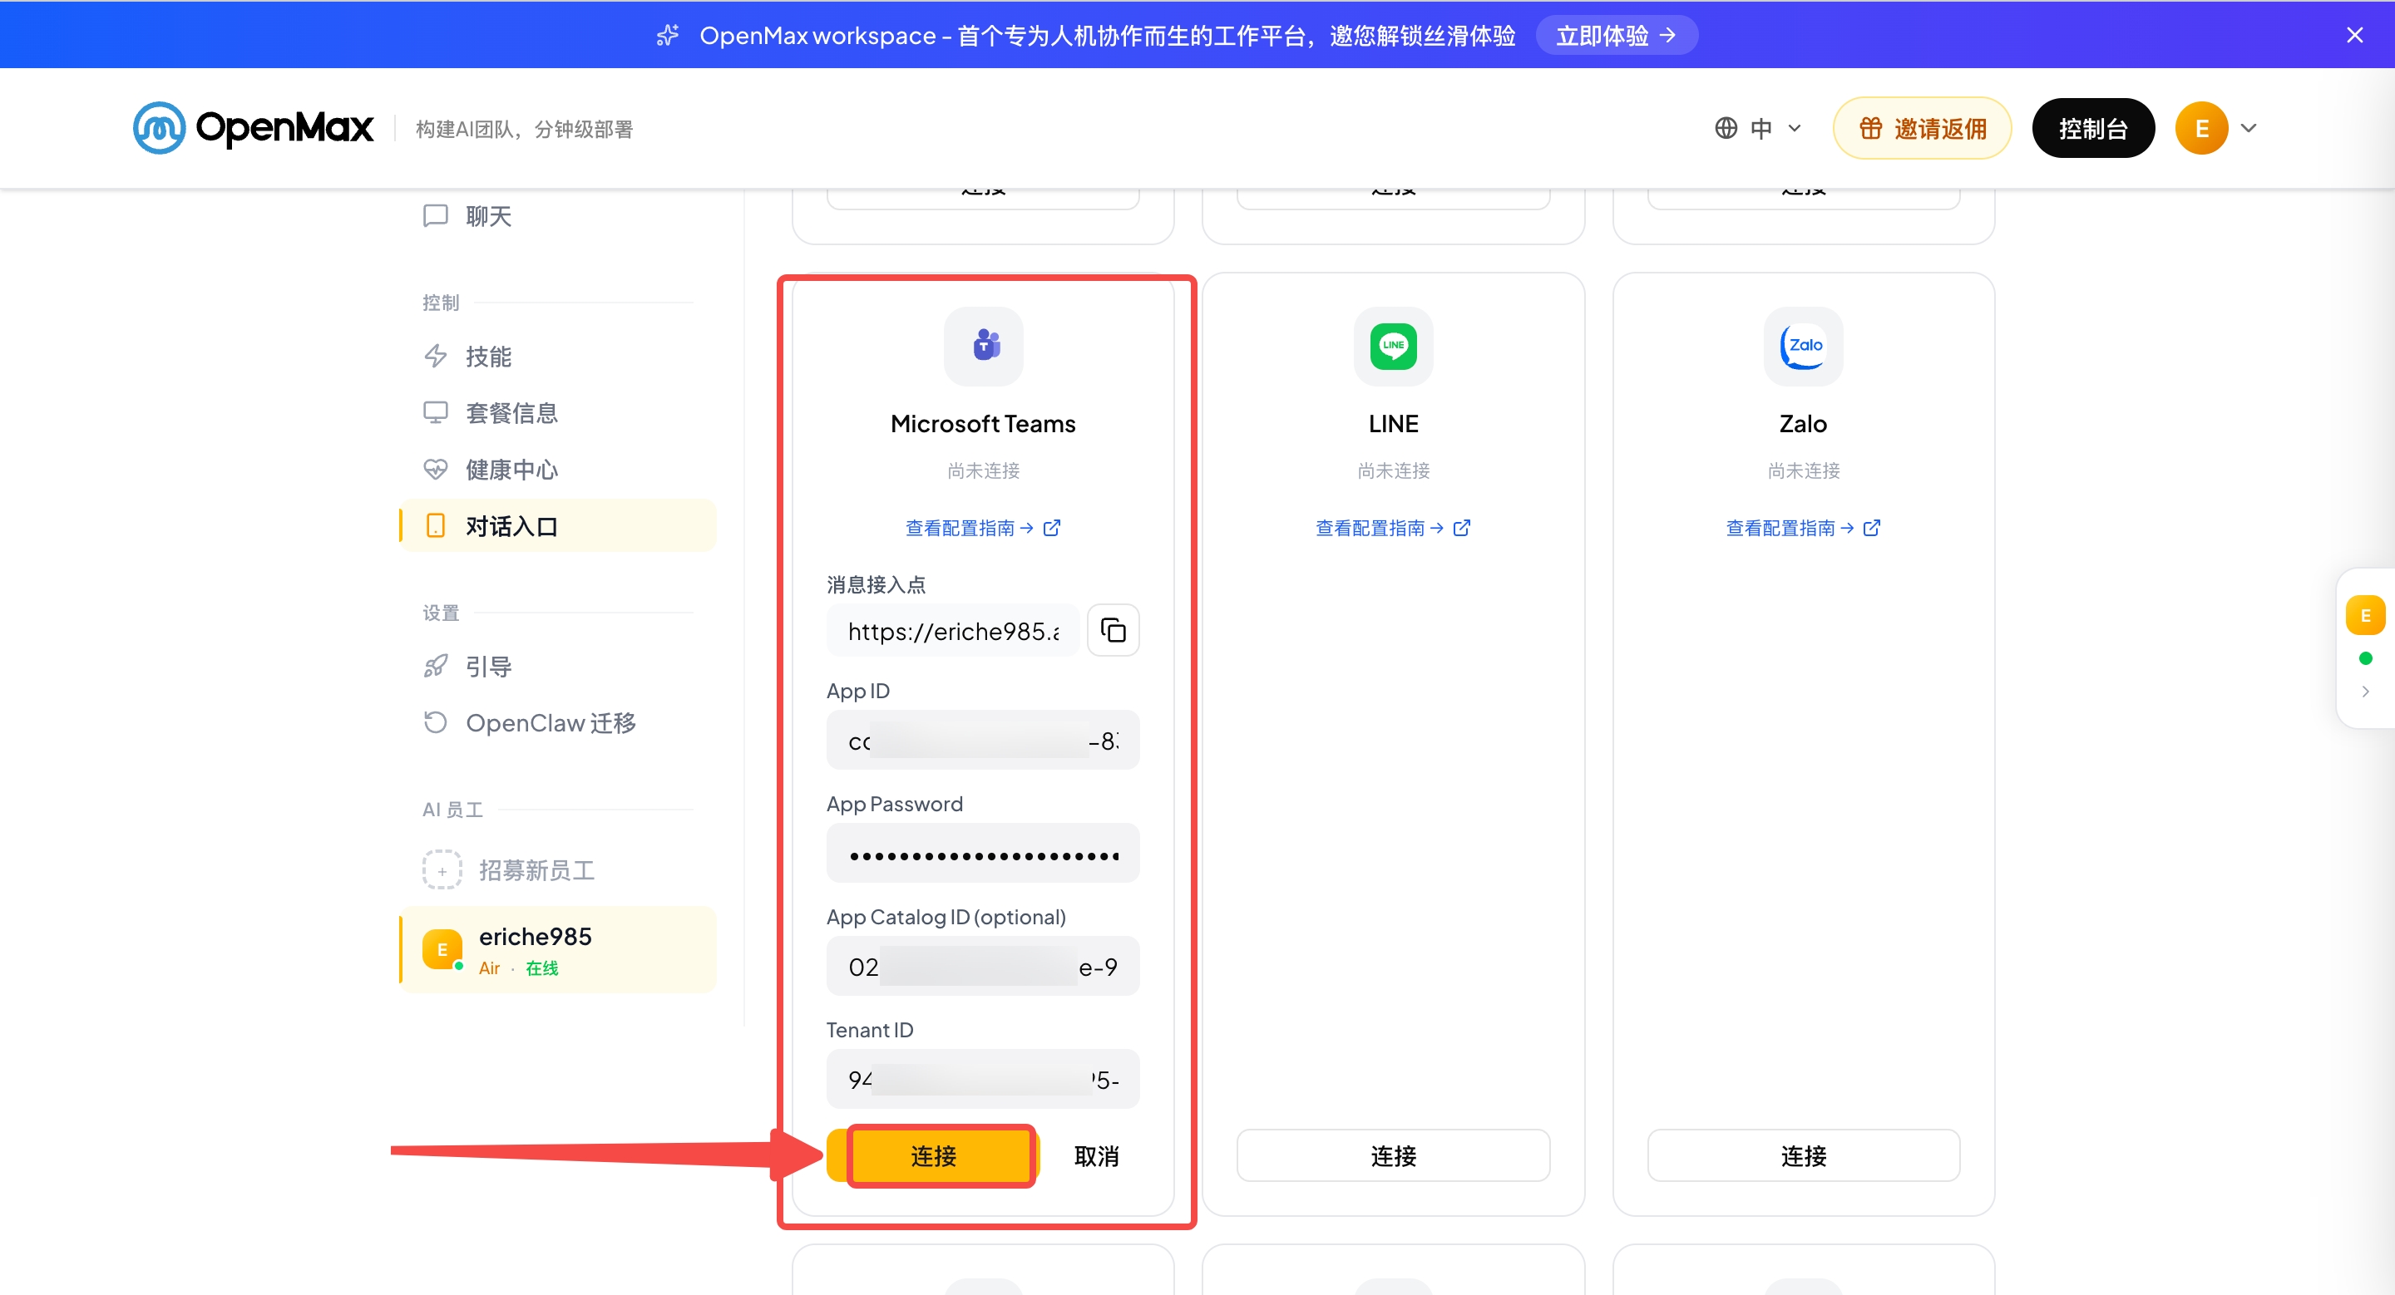
Task: Click the phone icon beside 对话入口
Action: (x=435, y=526)
